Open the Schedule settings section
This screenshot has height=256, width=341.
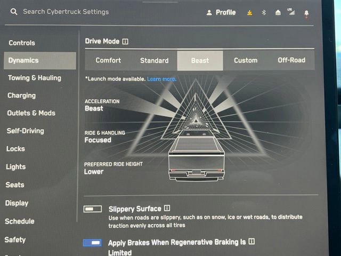(x=20, y=221)
